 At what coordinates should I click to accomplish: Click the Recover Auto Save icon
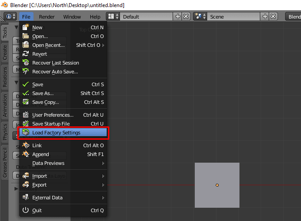(x=26, y=71)
